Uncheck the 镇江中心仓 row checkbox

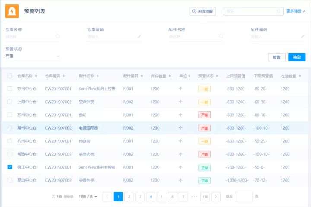point(10,167)
